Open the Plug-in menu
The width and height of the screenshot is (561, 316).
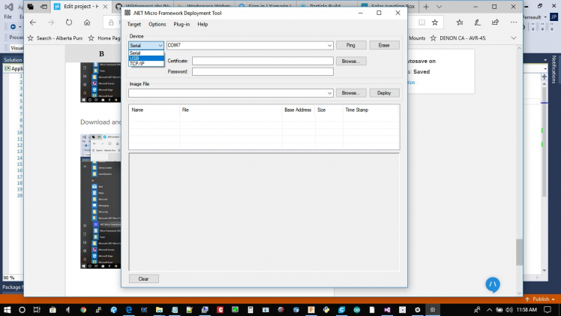(x=181, y=24)
